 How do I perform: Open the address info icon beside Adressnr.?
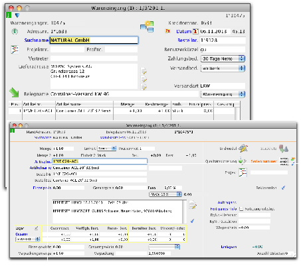pos(15,31)
